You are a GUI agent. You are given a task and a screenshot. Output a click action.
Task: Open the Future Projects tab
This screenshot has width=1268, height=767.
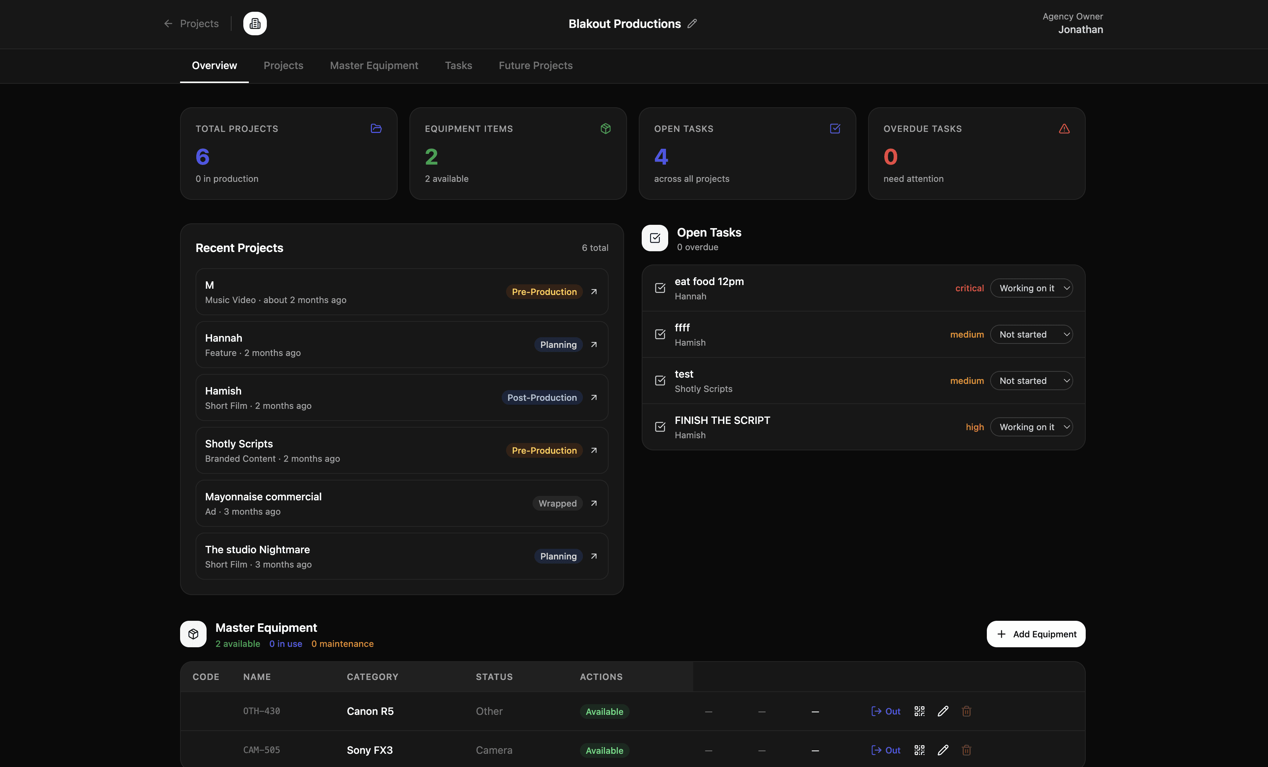[x=535, y=65]
